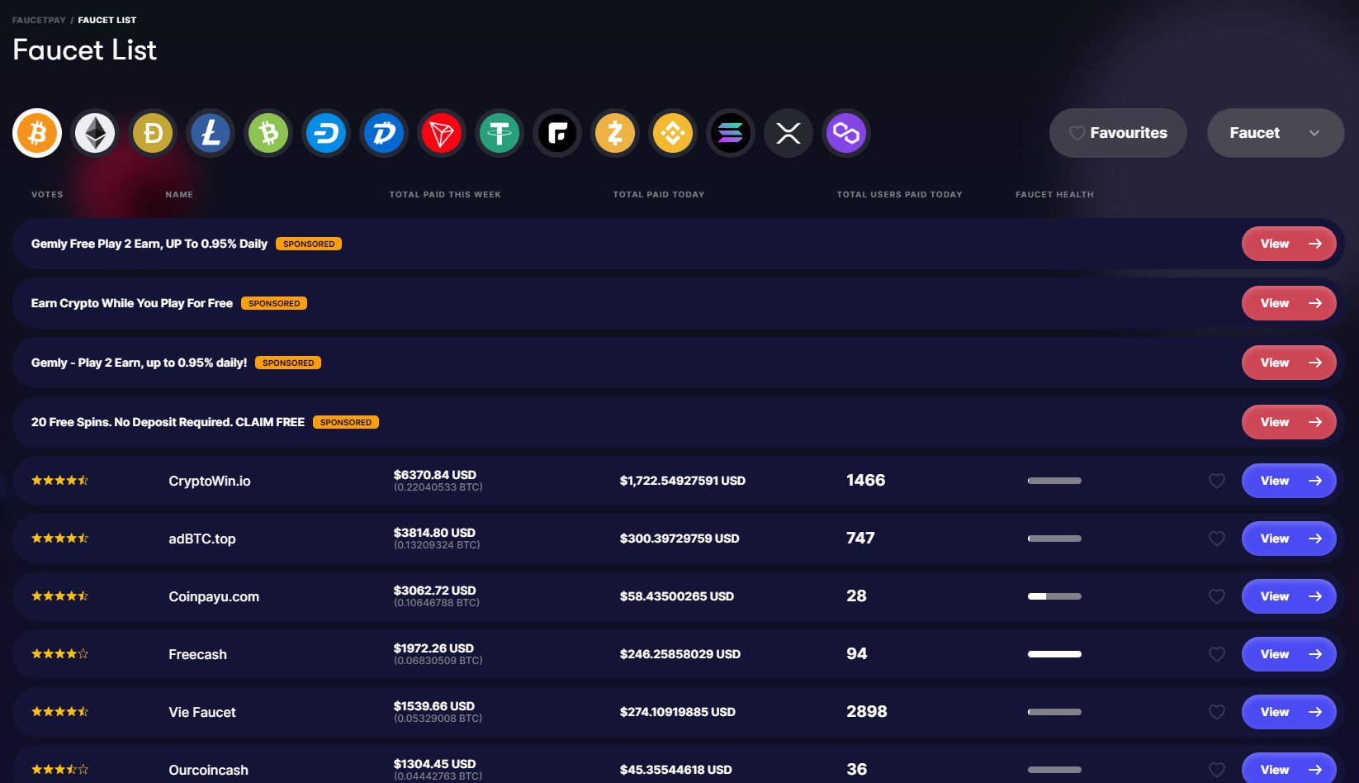Viewport: 1359px width, 783px height.
Task: View the 20 Free Spins sponsored listing
Action: (x=1289, y=422)
